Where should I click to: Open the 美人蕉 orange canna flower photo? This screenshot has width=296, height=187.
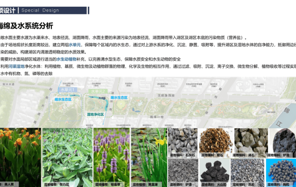[x=20, y=157]
